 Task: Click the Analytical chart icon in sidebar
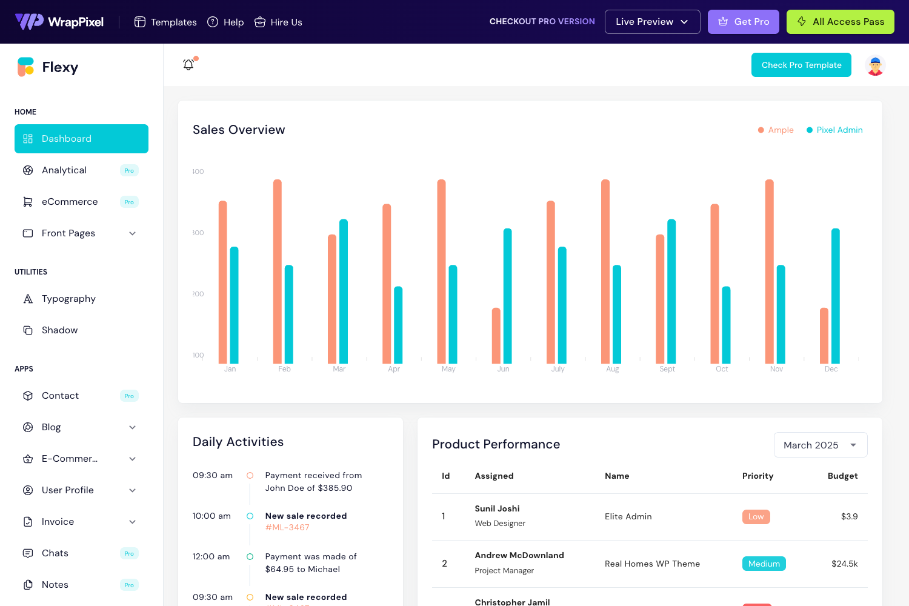tap(28, 170)
